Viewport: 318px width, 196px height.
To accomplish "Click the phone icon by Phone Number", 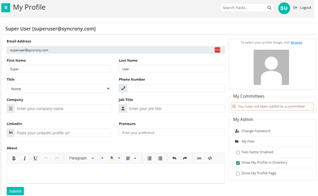I will (x=123, y=88).
